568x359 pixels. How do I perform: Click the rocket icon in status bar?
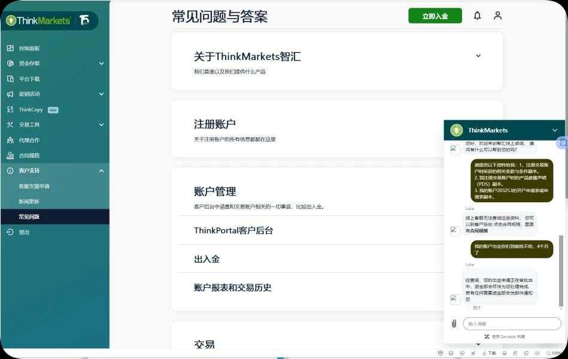coord(473,353)
